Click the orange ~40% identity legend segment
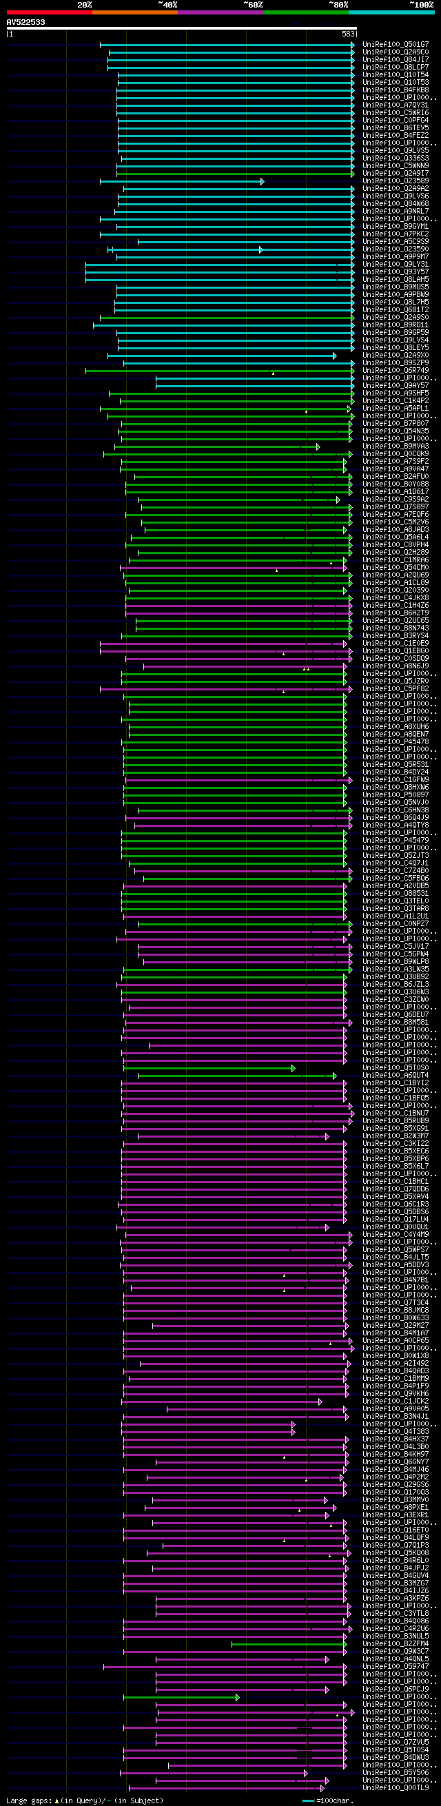Viewport: 441px width, 1806px height. (134, 12)
